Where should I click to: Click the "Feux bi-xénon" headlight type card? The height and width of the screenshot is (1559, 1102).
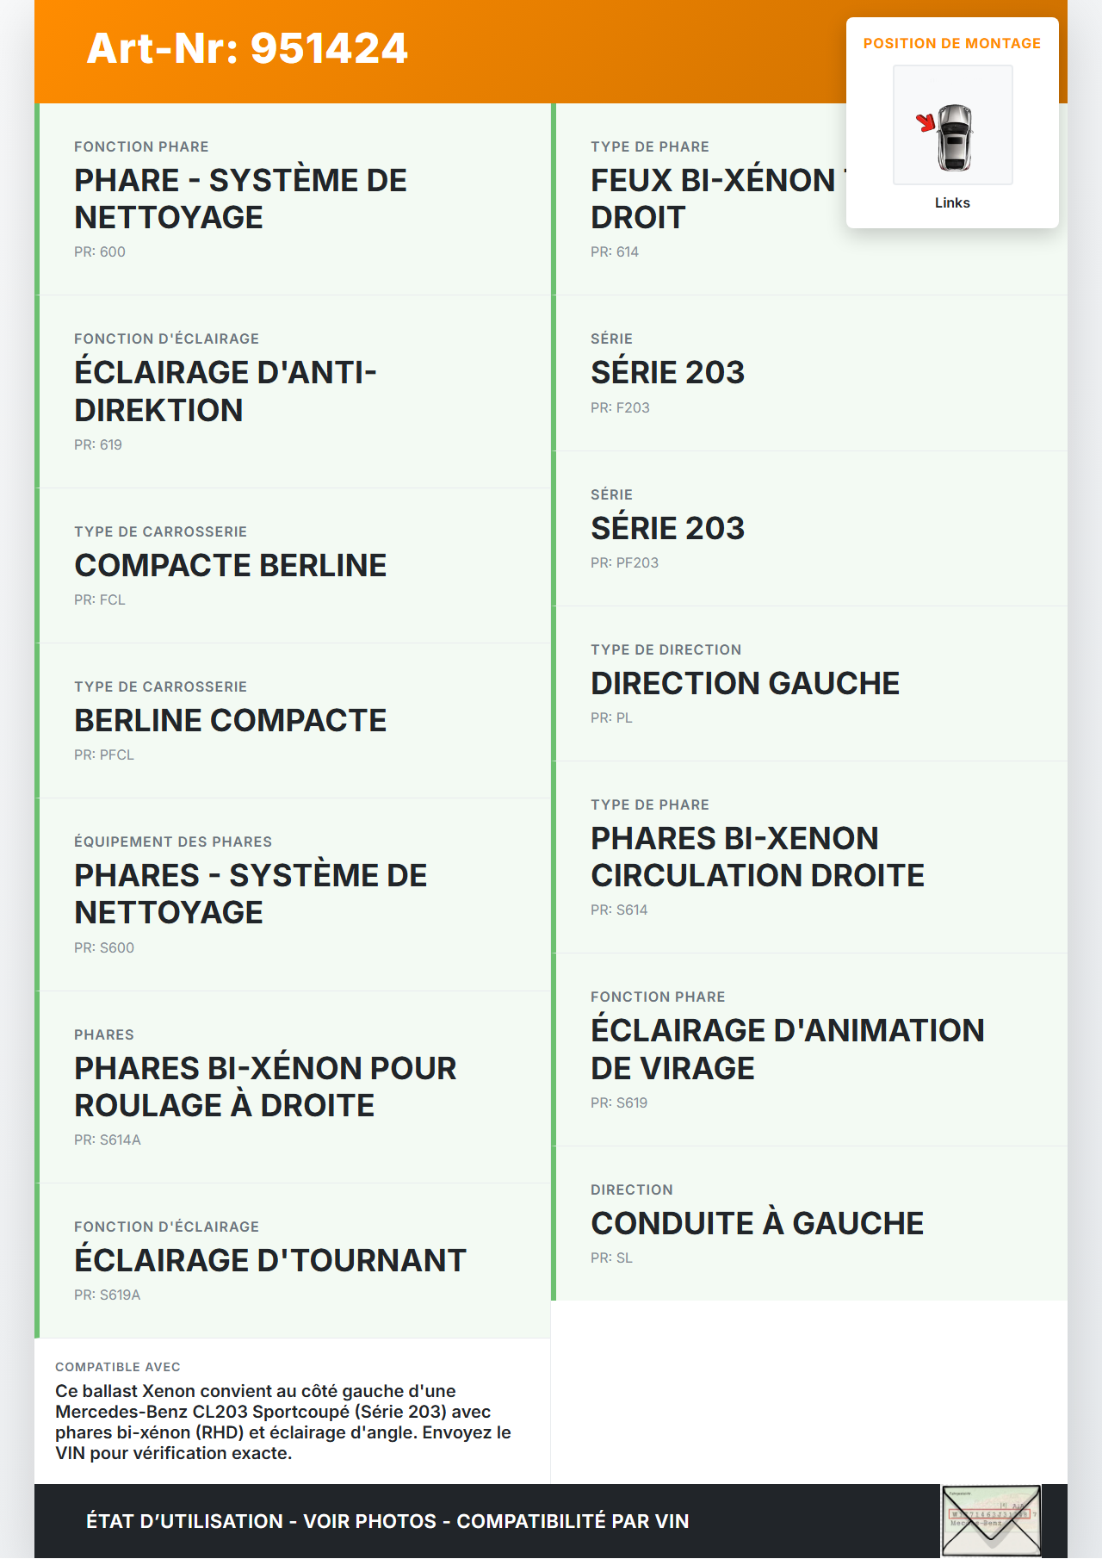pyautogui.click(x=713, y=199)
